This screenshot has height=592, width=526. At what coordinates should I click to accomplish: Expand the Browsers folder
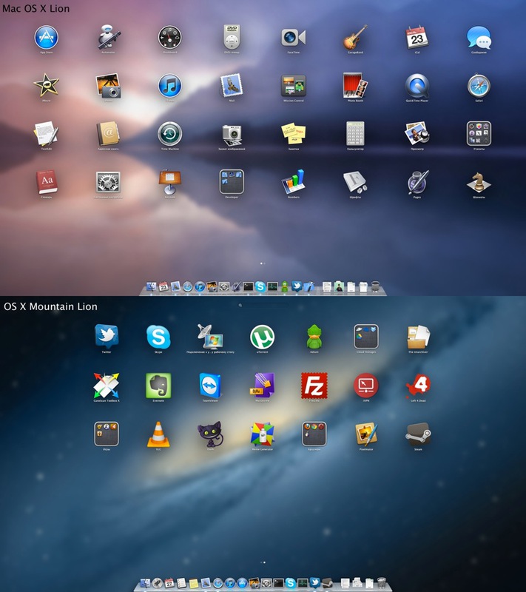(x=314, y=434)
